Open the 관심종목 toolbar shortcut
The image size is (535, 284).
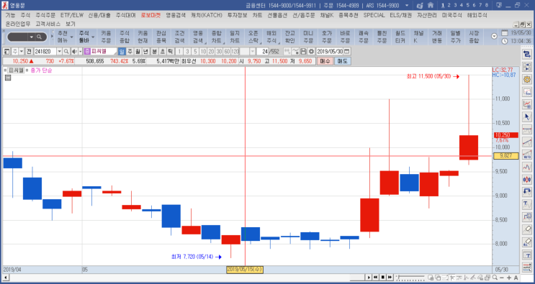click(x=161, y=37)
